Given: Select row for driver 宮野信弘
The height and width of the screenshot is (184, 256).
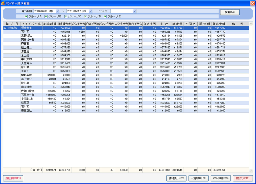Looking at the screenshot, I should click(x=126, y=36).
